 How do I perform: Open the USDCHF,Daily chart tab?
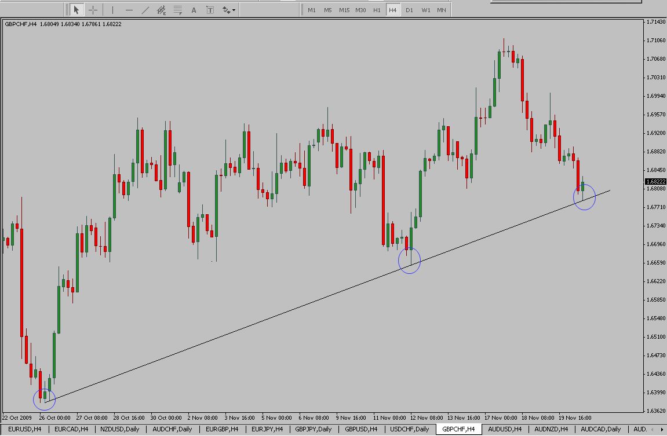(x=410, y=429)
